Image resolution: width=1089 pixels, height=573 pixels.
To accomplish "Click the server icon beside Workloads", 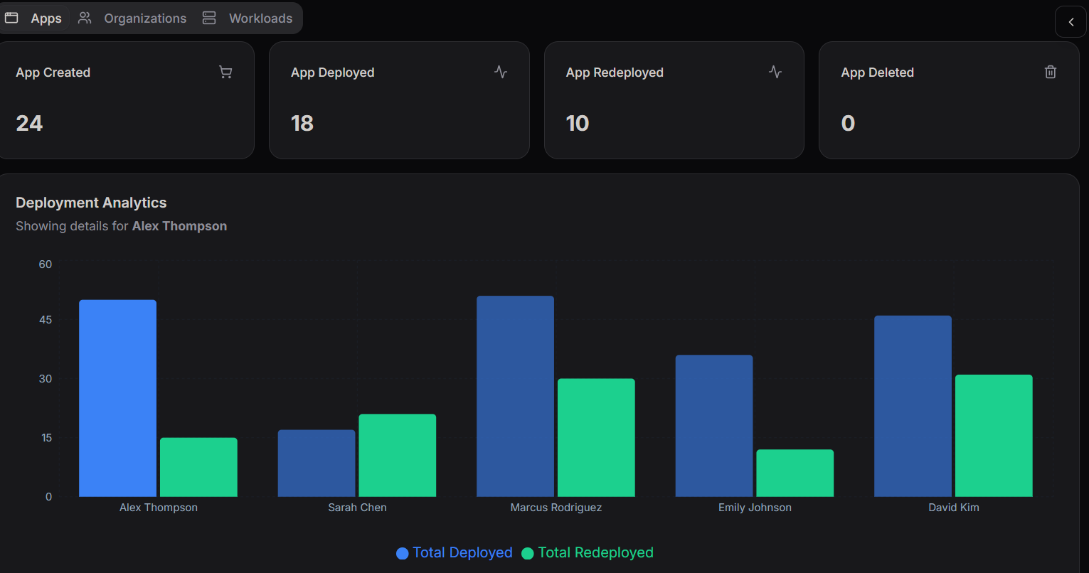I will pos(209,18).
